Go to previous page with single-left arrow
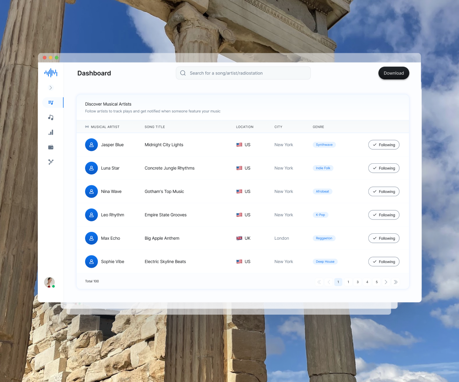459x382 pixels. pos(329,282)
